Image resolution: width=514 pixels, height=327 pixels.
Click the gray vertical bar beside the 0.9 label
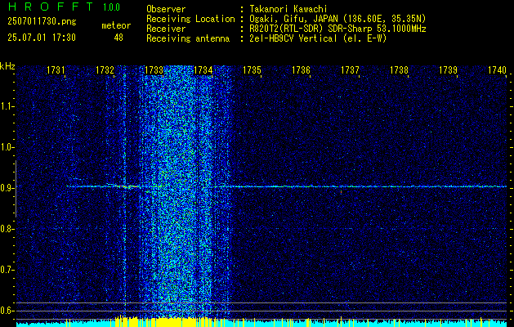click(16, 189)
